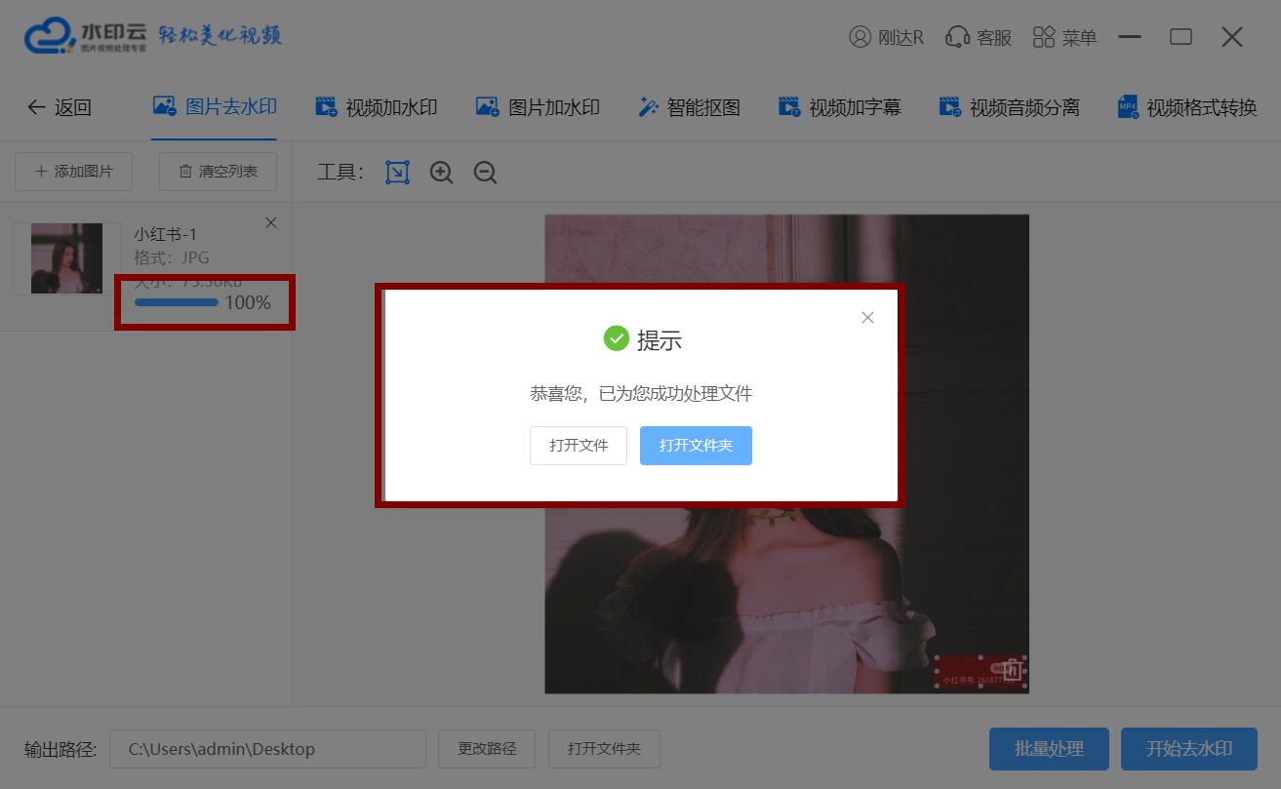Click the zoom in magnifier icon
This screenshot has width=1281, height=789.
[x=441, y=173]
